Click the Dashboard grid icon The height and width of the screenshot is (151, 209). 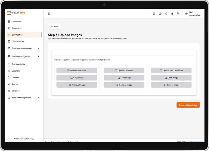click(x=9, y=21)
